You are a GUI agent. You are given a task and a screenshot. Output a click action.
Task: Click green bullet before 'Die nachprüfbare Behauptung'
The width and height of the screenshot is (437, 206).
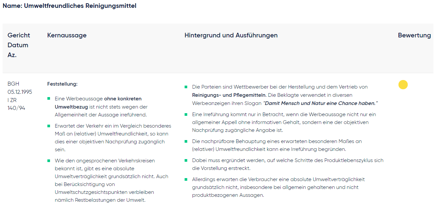click(x=186, y=141)
